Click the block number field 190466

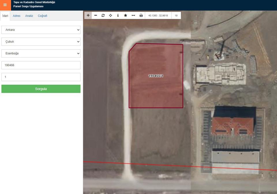41,65
